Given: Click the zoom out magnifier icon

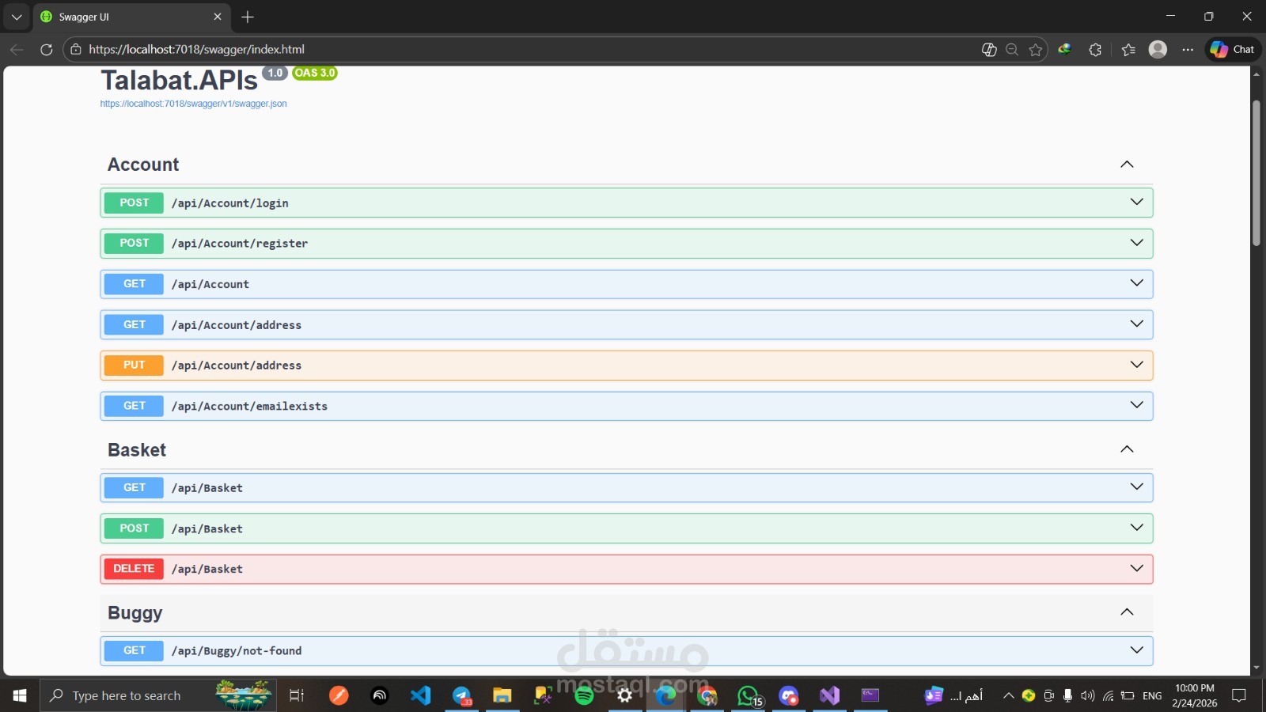Looking at the screenshot, I should click(x=1012, y=50).
